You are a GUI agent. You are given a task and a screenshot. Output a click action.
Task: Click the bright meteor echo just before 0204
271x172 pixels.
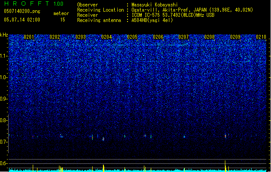(x=103, y=139)
